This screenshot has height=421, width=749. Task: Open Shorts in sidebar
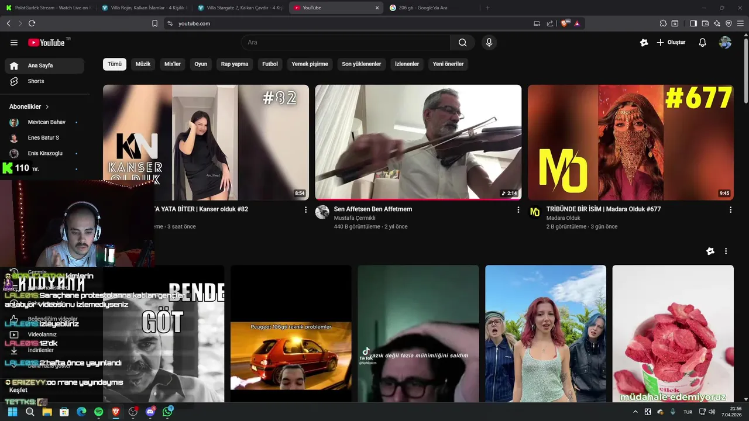click(44, 81)
